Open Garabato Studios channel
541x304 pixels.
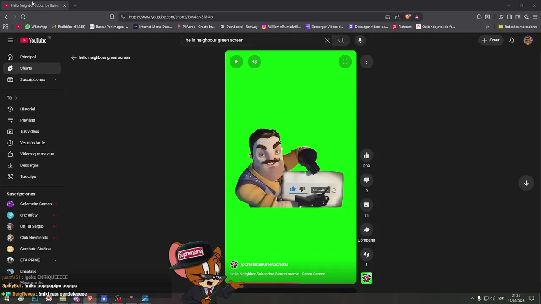coord(32,249)
